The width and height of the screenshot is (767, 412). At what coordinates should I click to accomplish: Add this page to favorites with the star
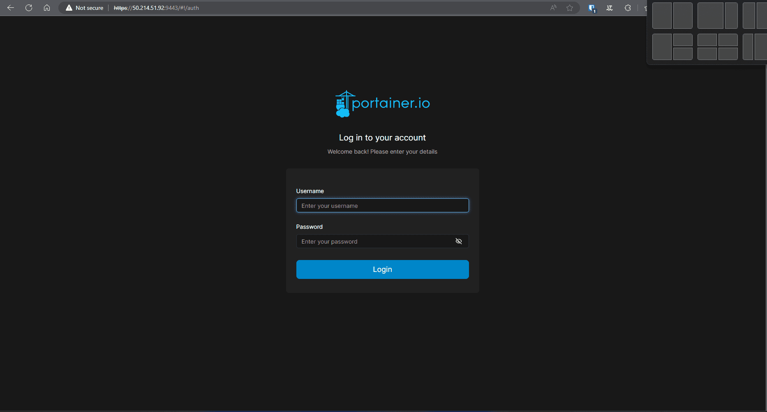tap(570, 8)
